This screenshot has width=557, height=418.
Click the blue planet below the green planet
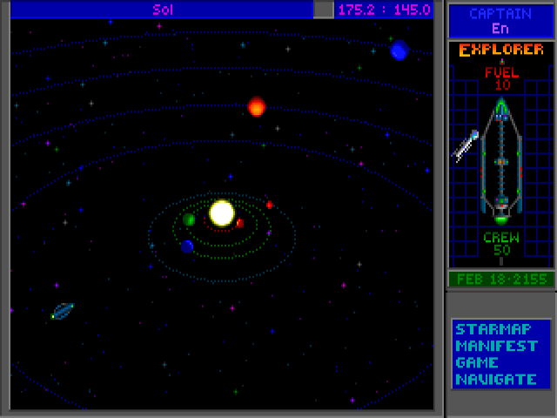click(x=186, y=246)
